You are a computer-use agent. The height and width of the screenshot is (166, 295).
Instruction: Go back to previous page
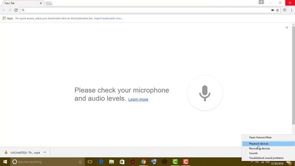tap(4, 10)
